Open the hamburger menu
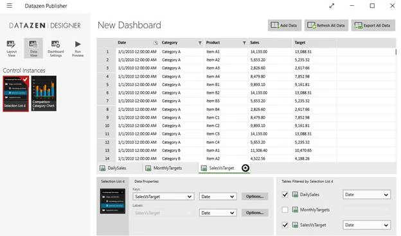This screenshot has width=401, height=236. click(9, 5)
